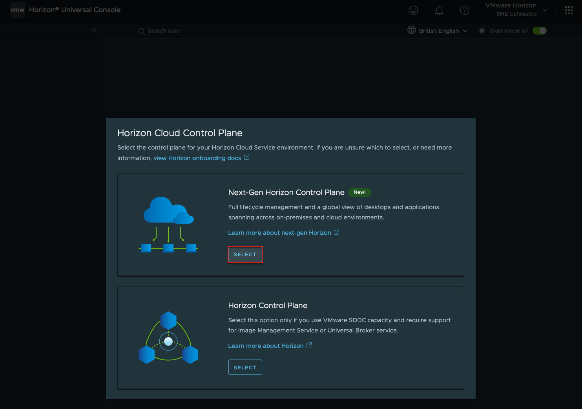
Task: Click external link icon after next-gen Horizon
Action: (336, 232)
